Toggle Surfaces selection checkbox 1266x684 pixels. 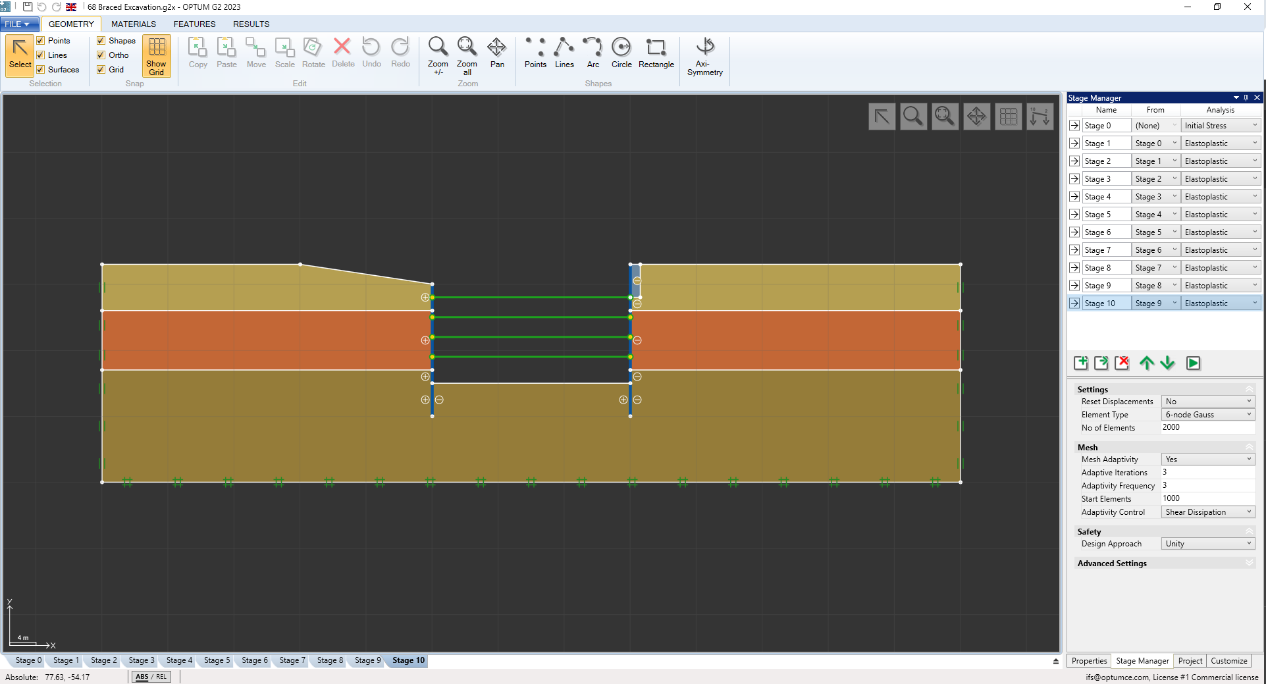click(41, 70)
